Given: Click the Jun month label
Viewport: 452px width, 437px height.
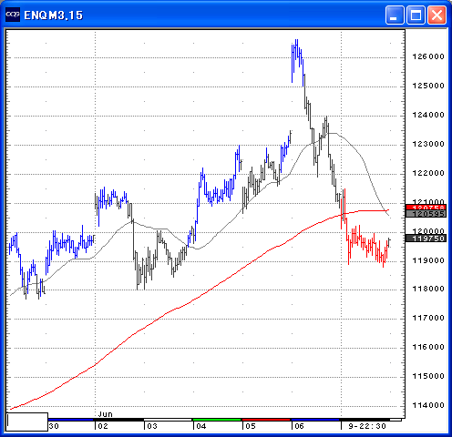Looking at the screenshot, I should 105,414.
